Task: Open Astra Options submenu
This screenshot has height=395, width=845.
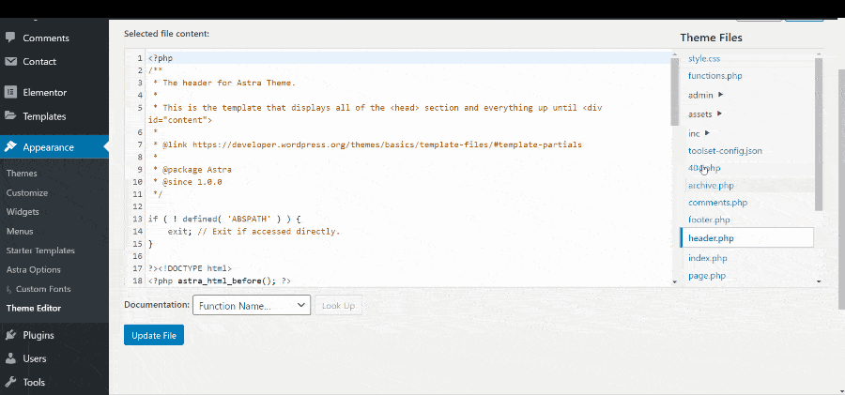Action: 34,269
